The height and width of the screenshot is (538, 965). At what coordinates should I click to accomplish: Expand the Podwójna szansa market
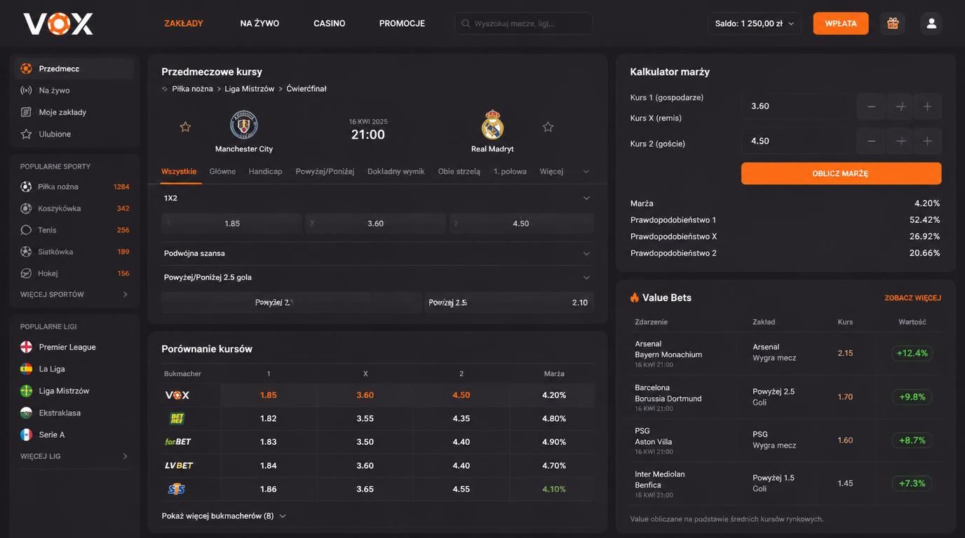(586, 254)
